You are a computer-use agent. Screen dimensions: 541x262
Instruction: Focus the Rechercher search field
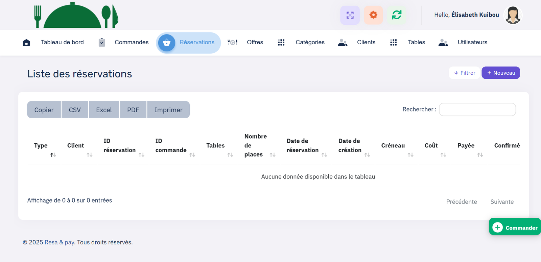(477, 110)
